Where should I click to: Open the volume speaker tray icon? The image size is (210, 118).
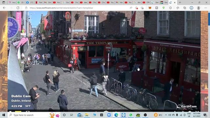coord(170,115)
